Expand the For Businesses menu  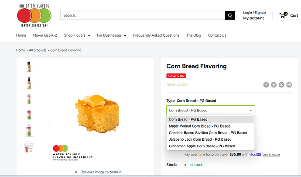(x=111, y=35)
